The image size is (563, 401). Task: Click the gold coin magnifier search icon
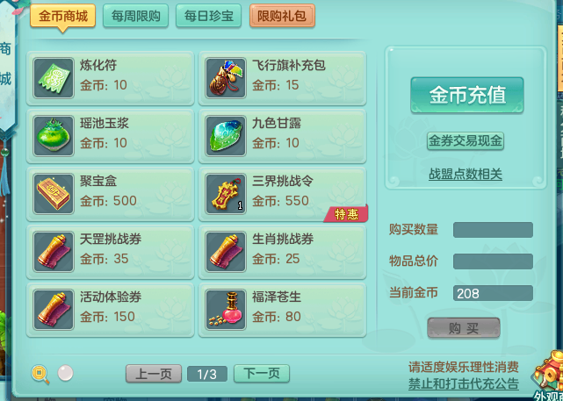tap(40, 374)
